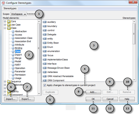Collapse the Class folder node
This screenshot has width=139, height=114.
pyautogui.click(x=5, y=28)
